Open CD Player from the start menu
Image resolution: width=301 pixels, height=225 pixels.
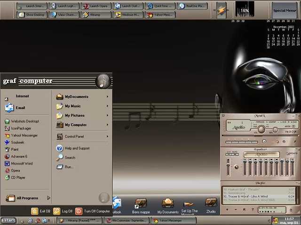18,178
